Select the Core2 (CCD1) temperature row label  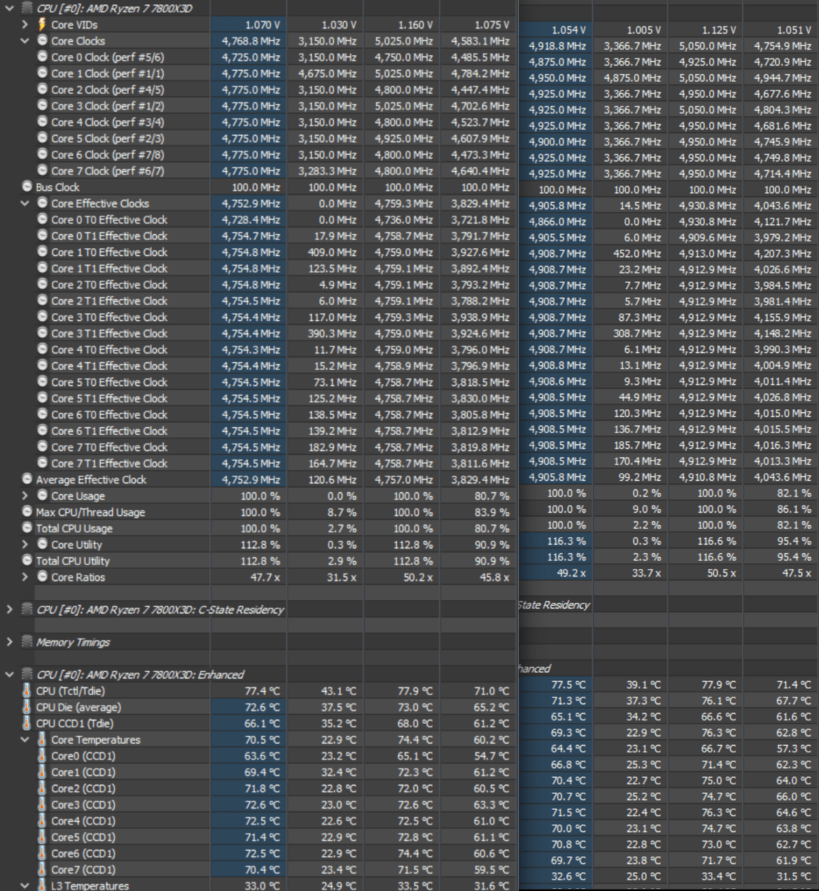83,788
